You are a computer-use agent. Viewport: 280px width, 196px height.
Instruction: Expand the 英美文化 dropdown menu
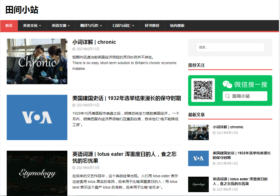(x=32, y=25)
